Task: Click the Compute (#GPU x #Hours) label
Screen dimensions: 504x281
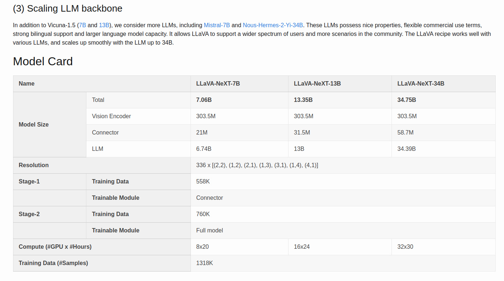Action: coord(55,247)
